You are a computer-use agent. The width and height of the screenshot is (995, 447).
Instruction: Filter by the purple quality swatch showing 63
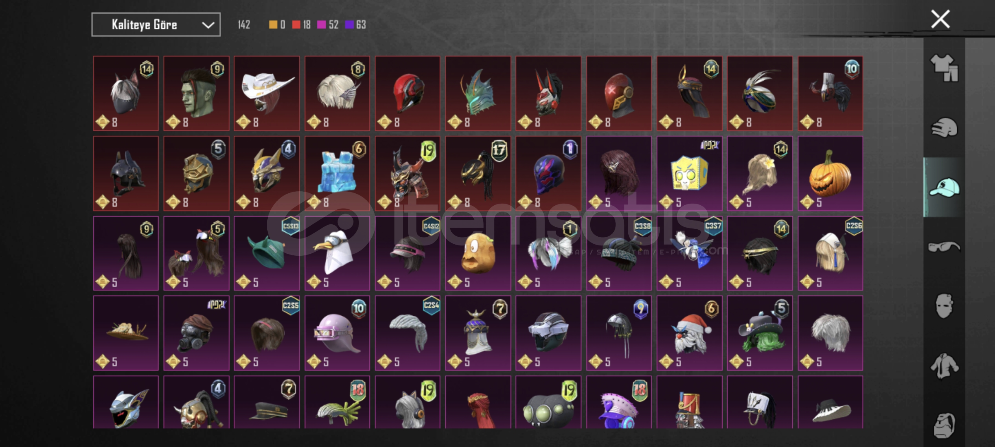(356, 25)
